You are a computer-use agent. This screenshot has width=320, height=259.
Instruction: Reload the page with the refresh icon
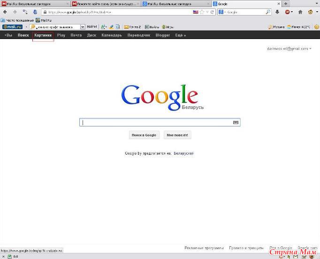pos(212,12)
